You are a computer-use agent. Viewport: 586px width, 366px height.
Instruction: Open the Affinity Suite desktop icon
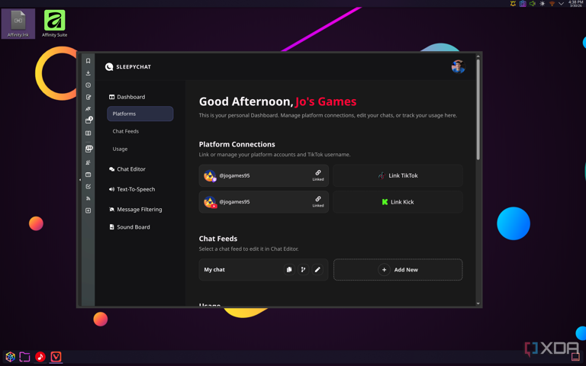[55, 24]
